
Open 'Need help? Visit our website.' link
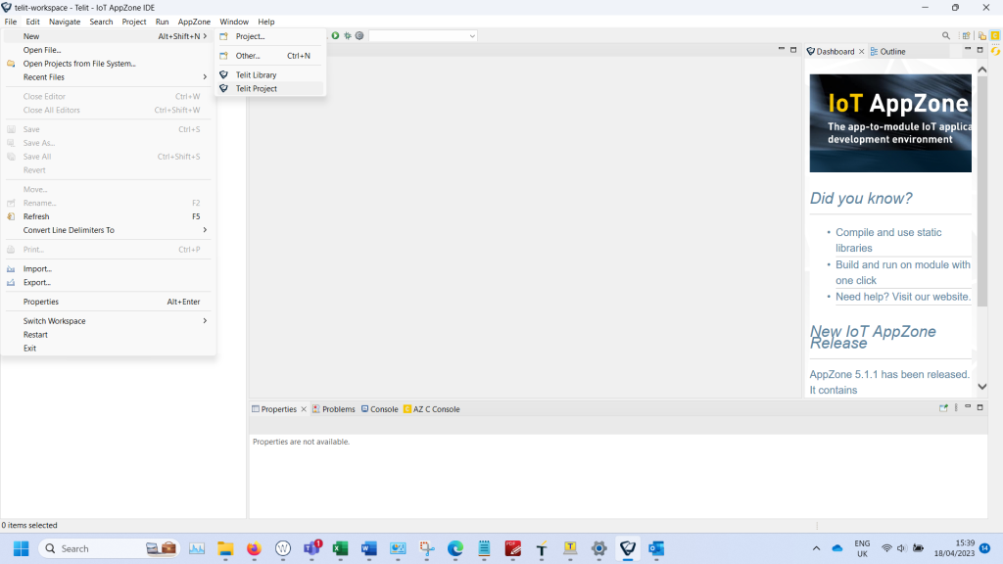[902, 297]
